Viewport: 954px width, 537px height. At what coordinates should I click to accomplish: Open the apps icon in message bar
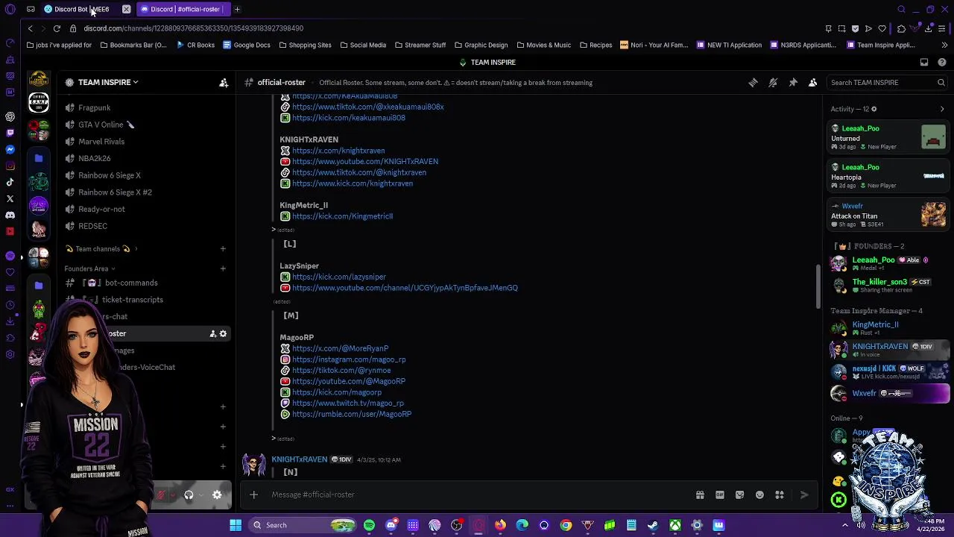click(780, 494)
